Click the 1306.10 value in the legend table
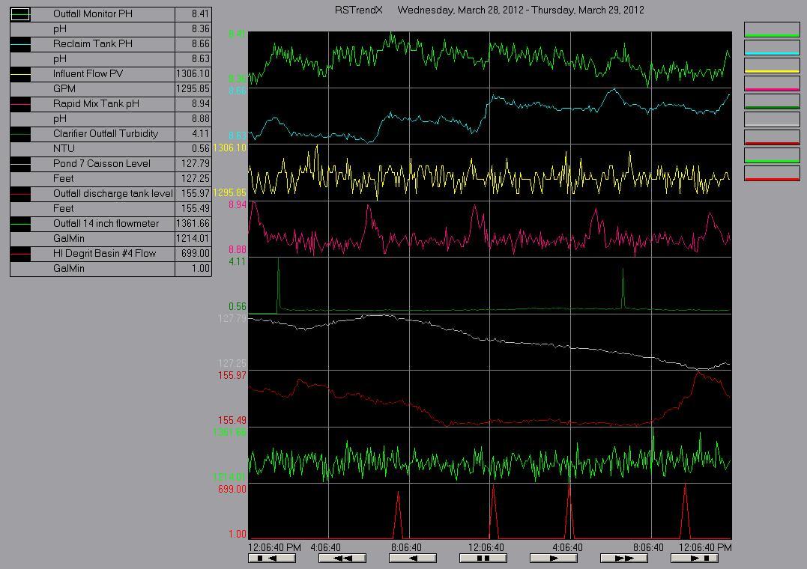 tap(193, 73)
